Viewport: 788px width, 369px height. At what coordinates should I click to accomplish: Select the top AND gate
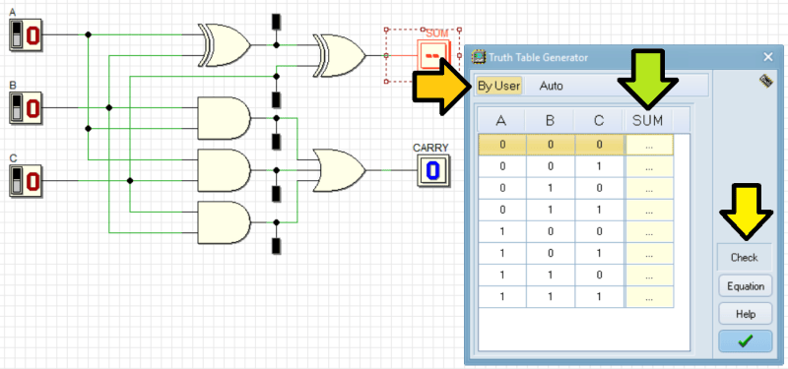coord(225,118)
